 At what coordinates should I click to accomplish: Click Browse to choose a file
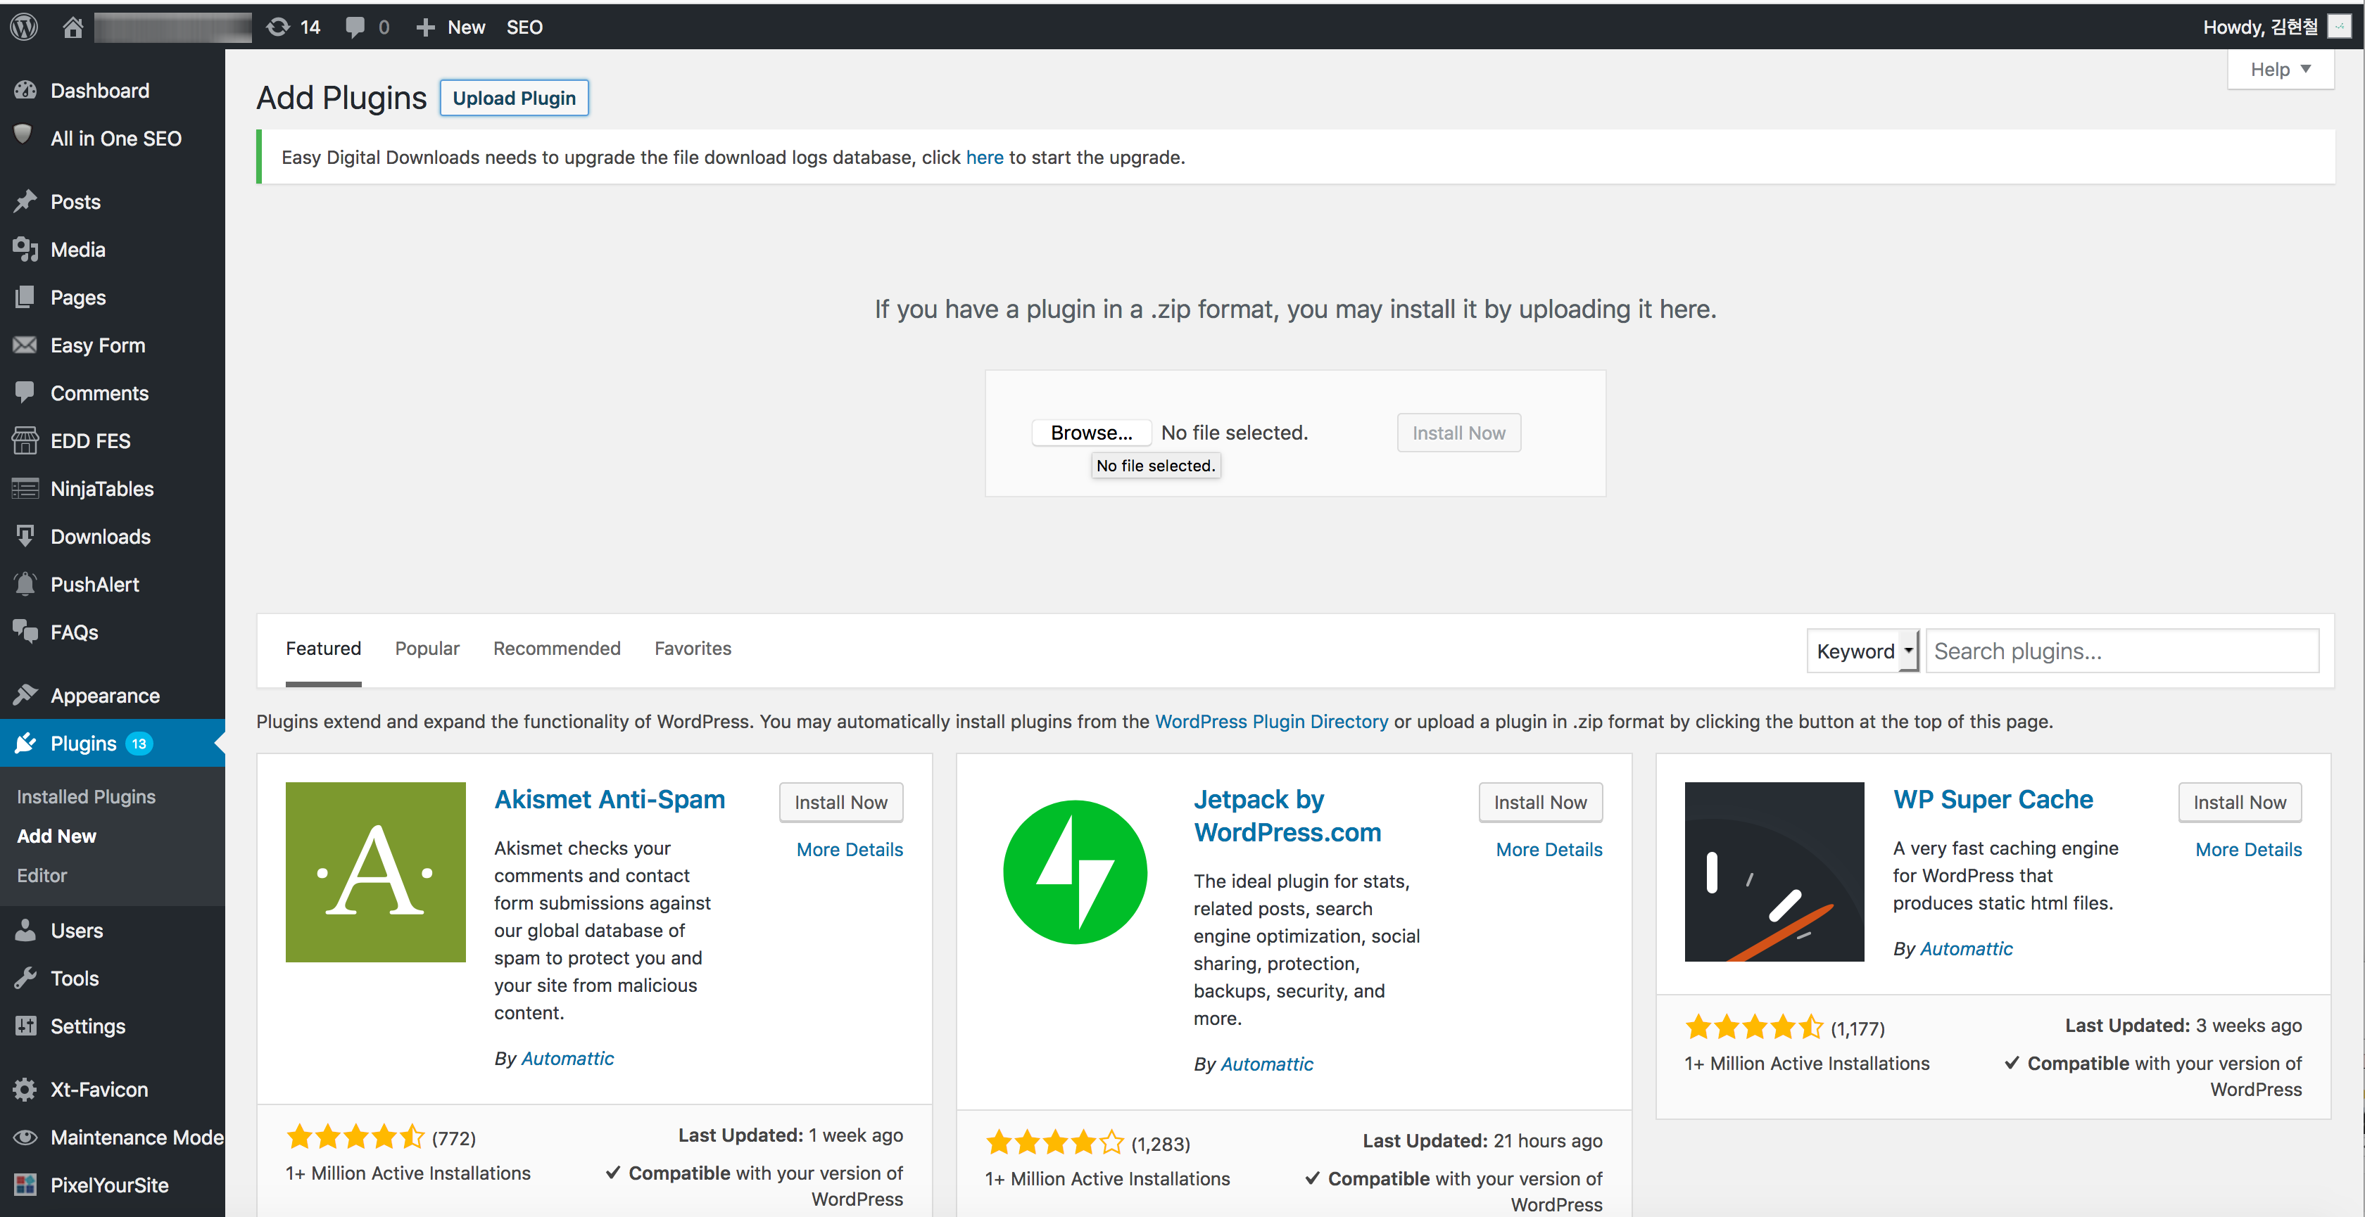[x=1092, y=433]
